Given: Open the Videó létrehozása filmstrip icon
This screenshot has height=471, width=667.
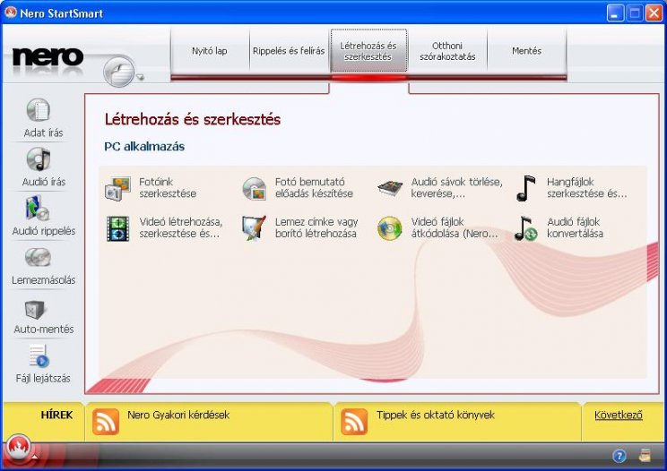Looking at the screenshot, I should [117, 229].
